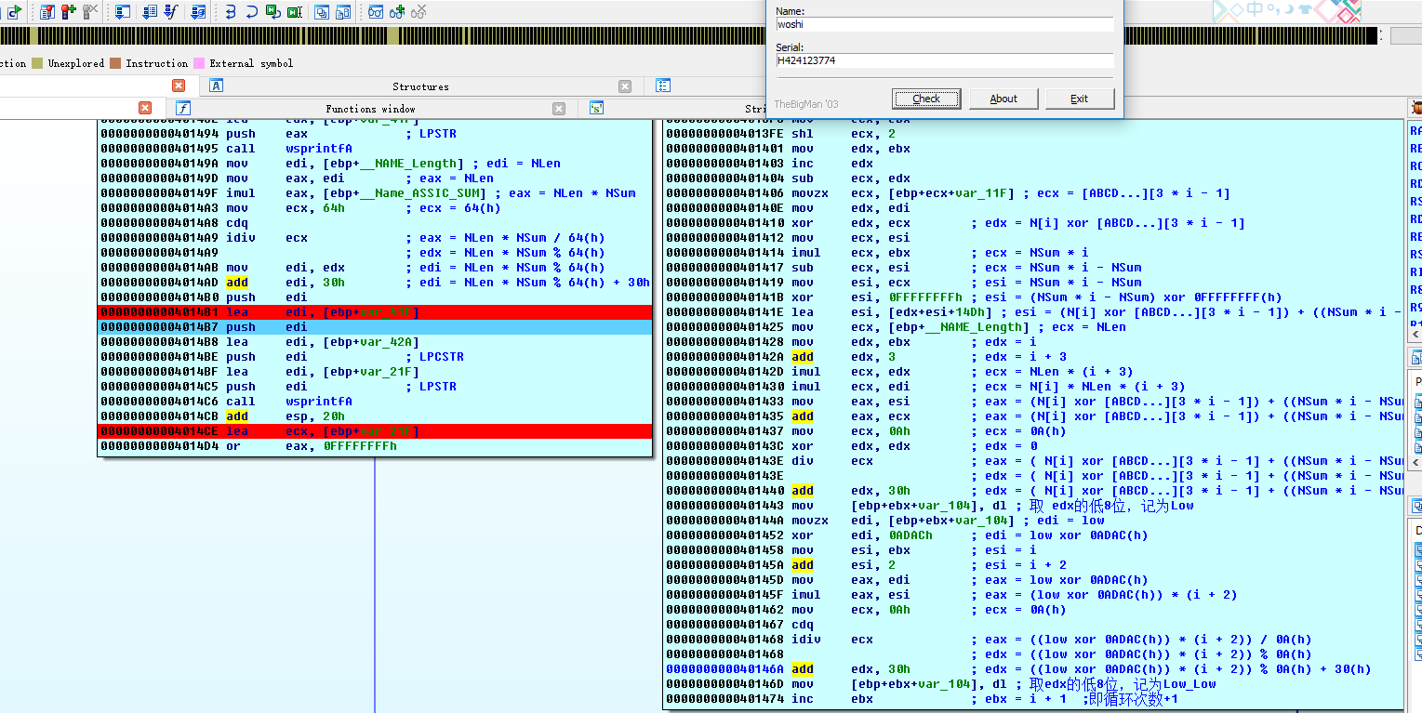Close the Structures tab with its grey X

tap(625, 86)
